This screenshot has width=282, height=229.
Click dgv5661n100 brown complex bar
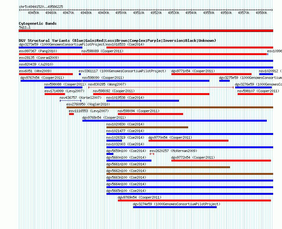pyautogui.click(x=168, y=167)
